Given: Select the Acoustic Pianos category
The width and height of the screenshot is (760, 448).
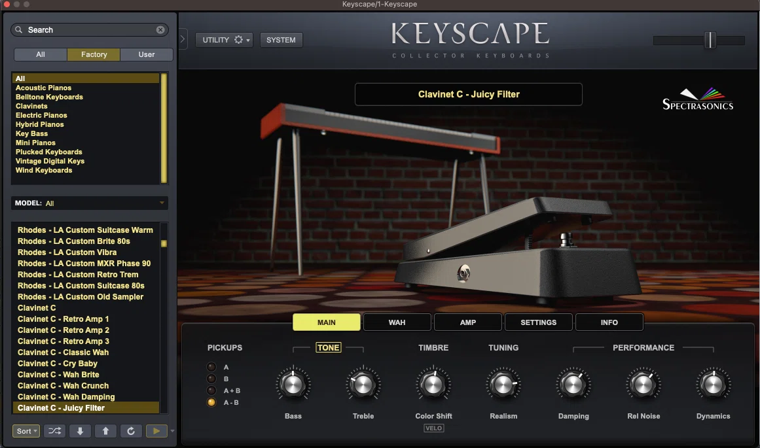Looking at the screenshot, I should pyautogui.click(x=43, y=88).
